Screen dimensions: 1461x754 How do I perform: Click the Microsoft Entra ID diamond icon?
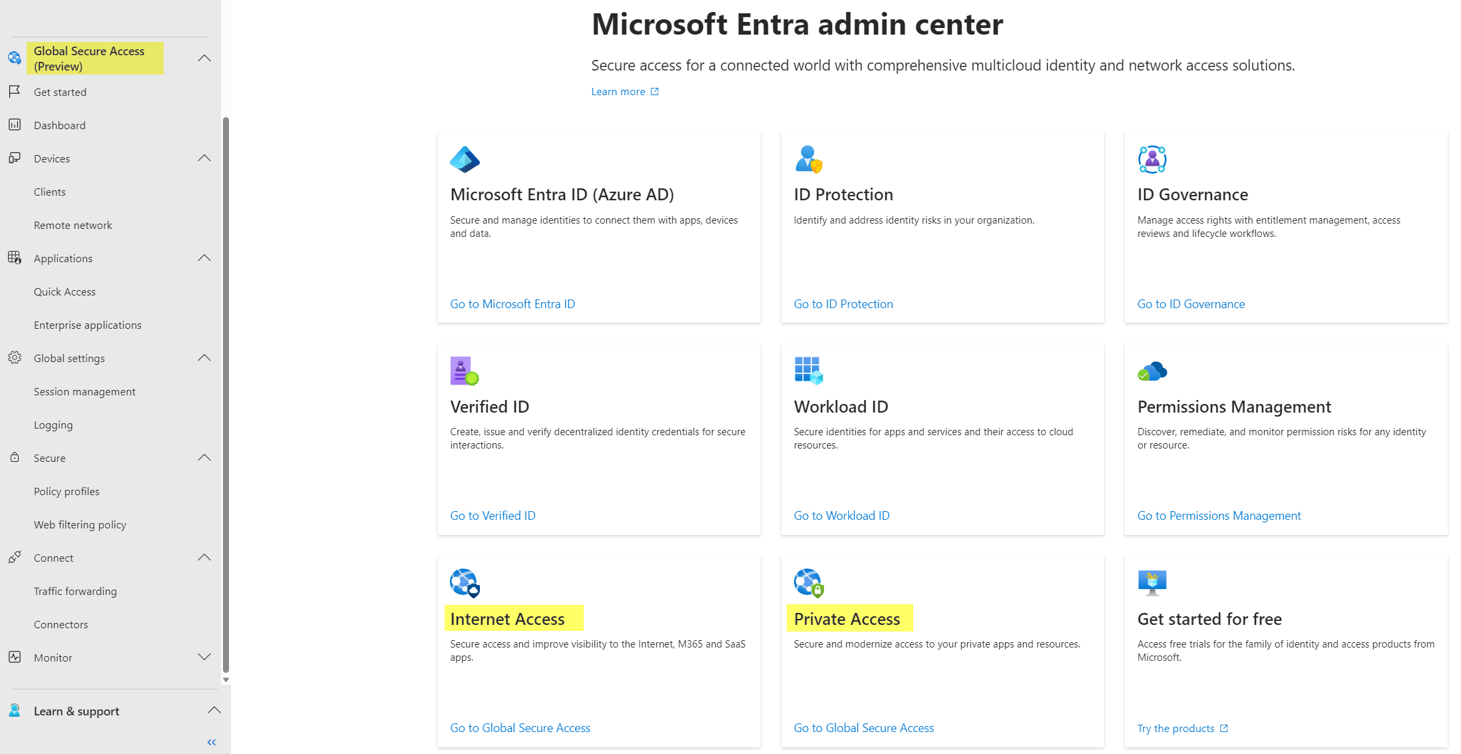(x=465, y=160)
